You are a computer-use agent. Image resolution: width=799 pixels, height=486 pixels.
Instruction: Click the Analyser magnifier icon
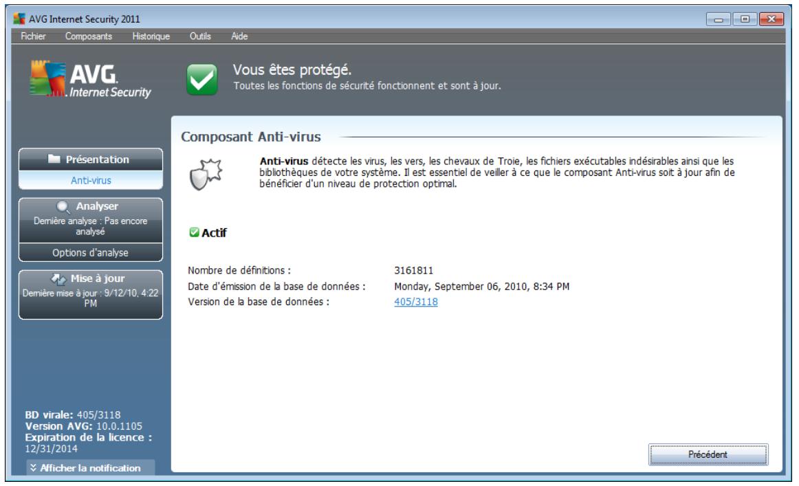pos(63,206)
